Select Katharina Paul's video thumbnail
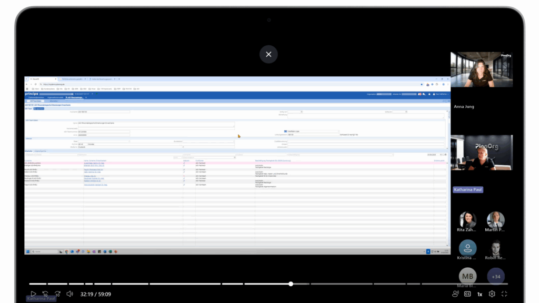This screenshot has width=539, height=303. pyautogui.click(x=482, y=153)
